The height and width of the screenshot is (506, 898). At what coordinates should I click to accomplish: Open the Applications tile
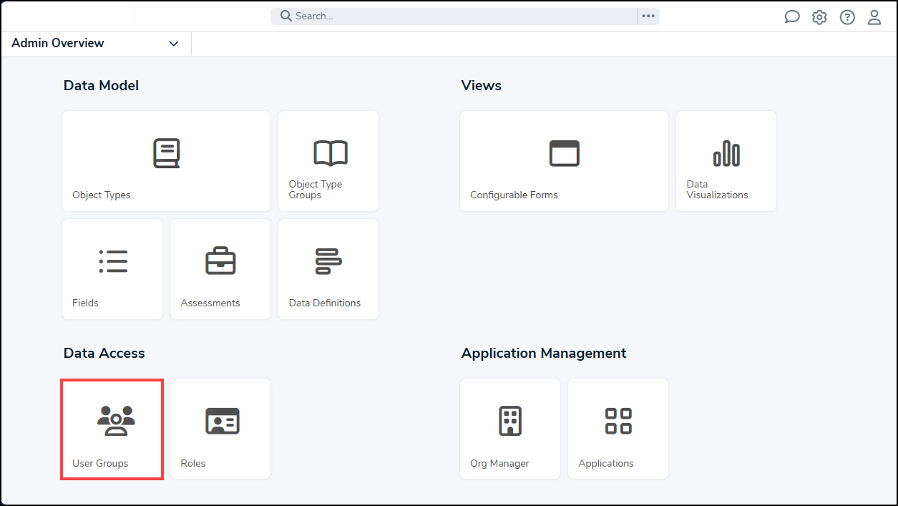618,429
